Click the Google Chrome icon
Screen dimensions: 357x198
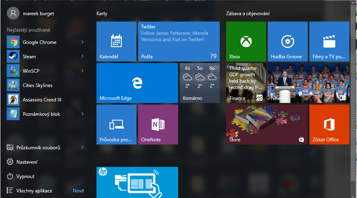[x=13, y=42]
